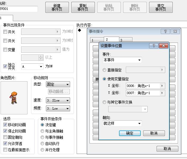The image size is (187, 159).
Task: Select event page tab 1
Action: click(x=6, y=18)
